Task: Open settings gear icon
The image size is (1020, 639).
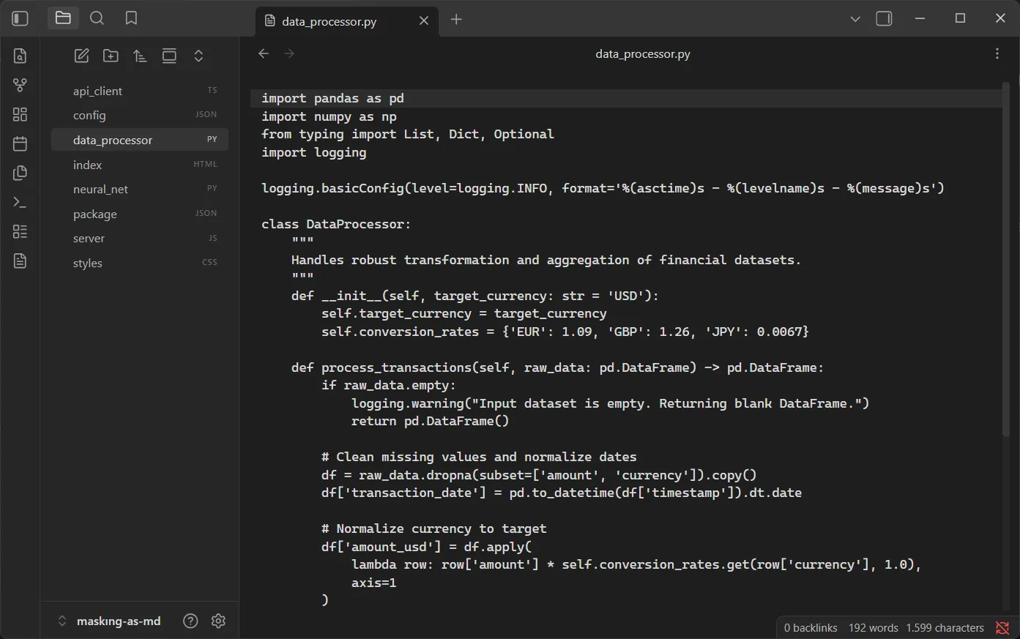Action: (x=218, y=621)
